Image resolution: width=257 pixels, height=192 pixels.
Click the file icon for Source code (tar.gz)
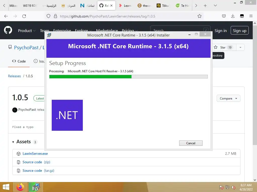coord(19,170)
